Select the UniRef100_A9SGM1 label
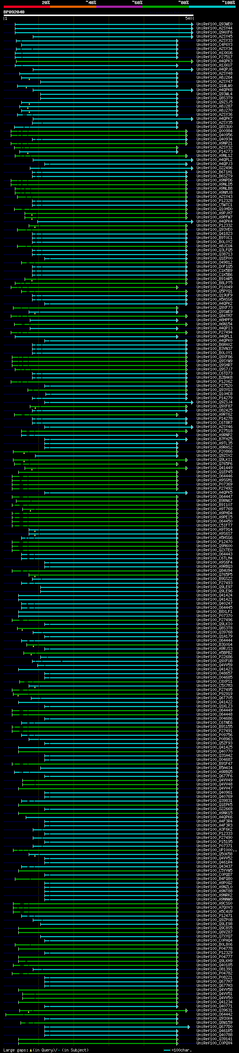 214,480
